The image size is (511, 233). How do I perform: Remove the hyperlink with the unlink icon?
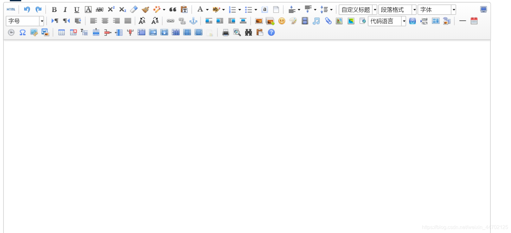[182, 21]
